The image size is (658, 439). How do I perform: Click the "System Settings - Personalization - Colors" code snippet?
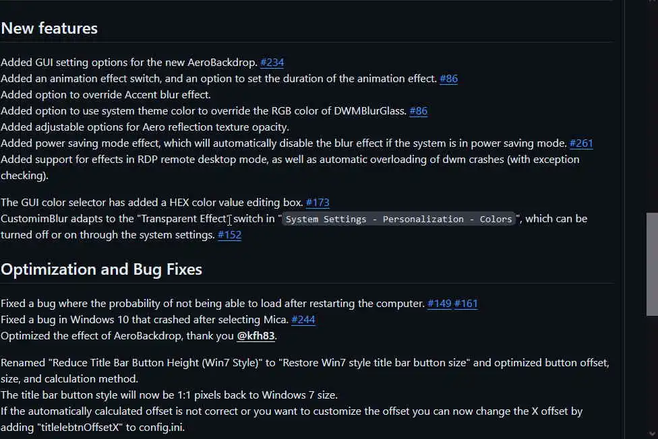pos(399,219)
